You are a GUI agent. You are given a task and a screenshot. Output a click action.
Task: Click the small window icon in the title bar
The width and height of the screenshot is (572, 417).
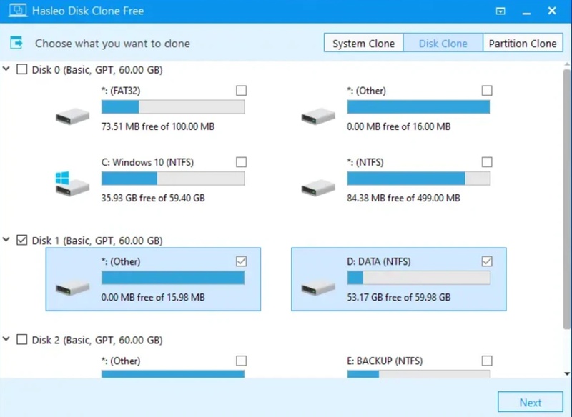(x=500, y=11)
